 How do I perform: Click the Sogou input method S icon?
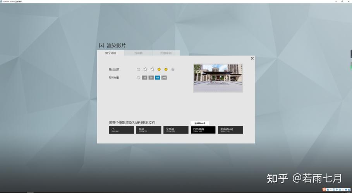tap(324, 190)
